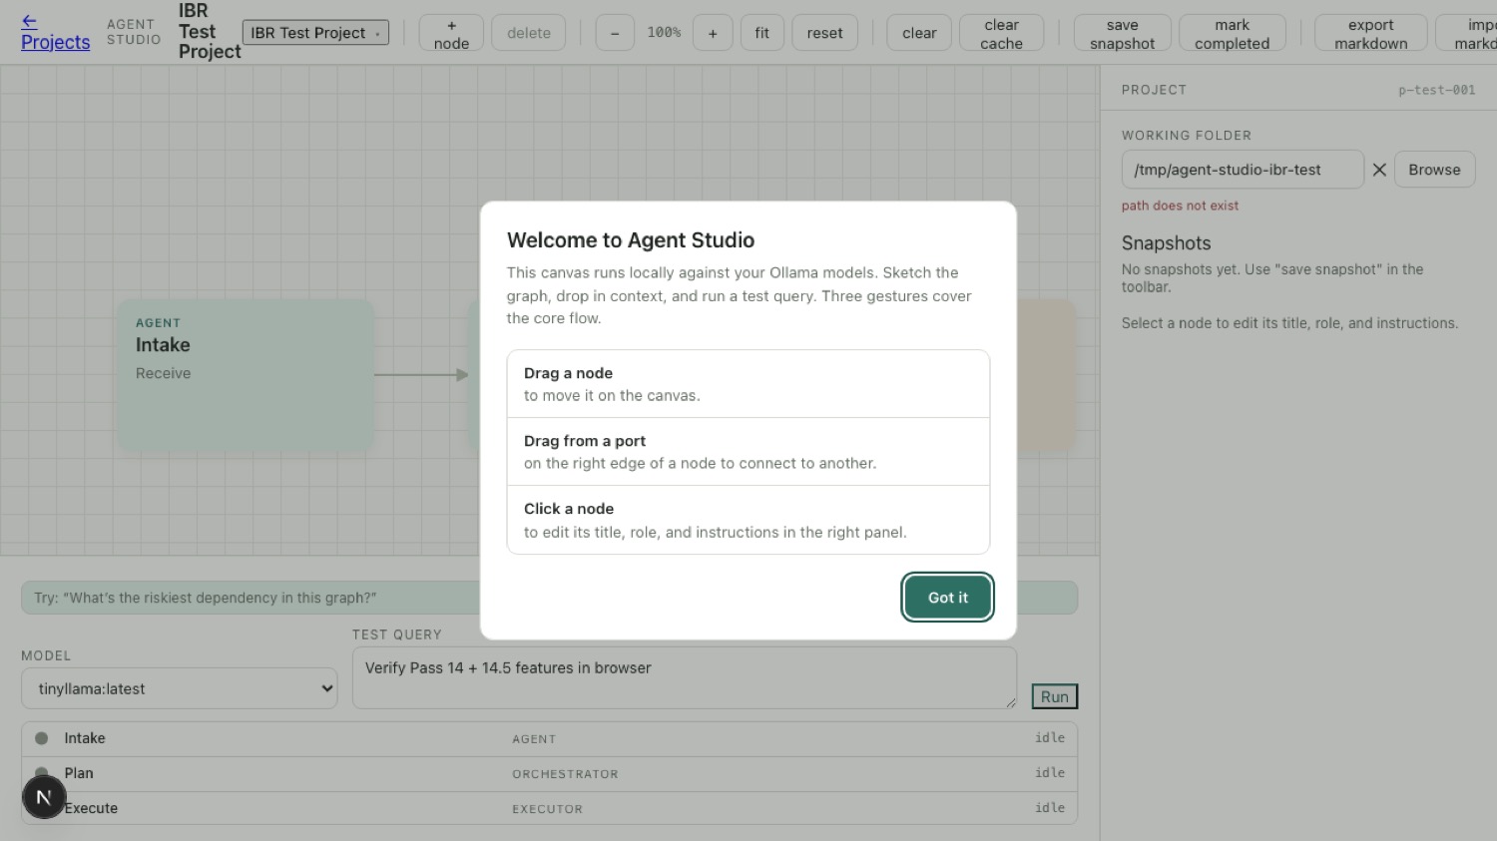The width and height of the screenshot is (1497, 841).
Task: Fit the graph to canvas
Action: coord(761,33)
